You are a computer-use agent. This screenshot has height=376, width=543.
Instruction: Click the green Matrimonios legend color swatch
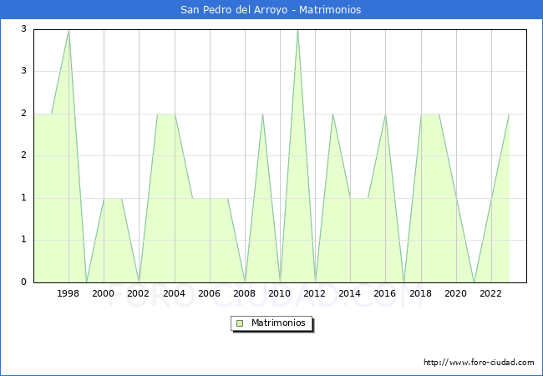(239, 323)
